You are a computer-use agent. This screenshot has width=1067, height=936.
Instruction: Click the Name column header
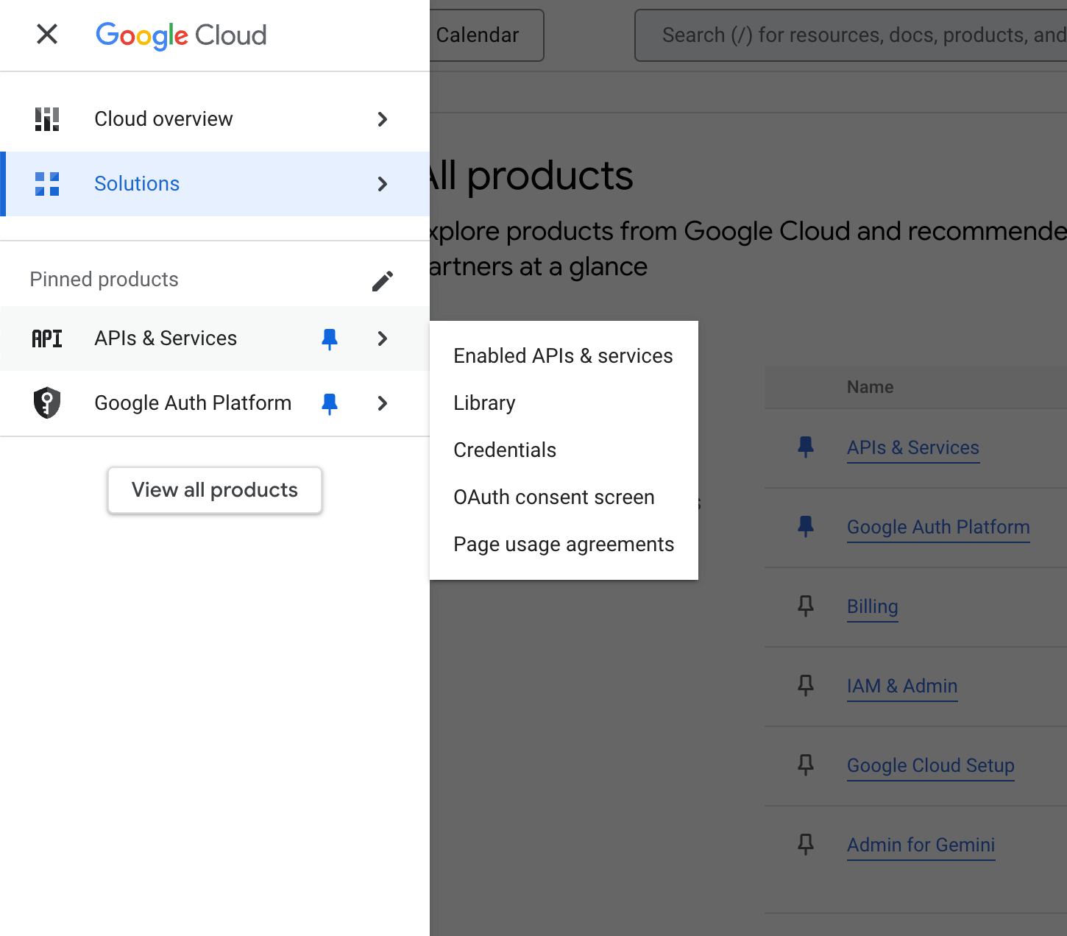click(871, 387)
